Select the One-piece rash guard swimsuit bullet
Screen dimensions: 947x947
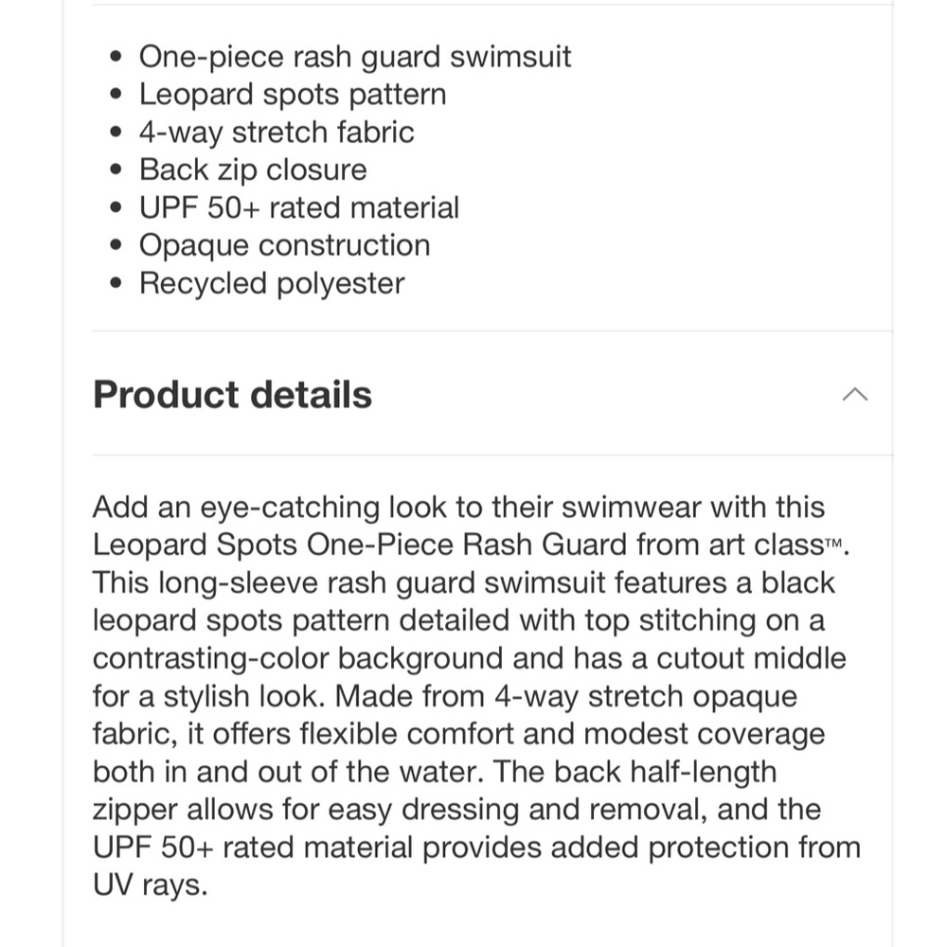point(355,58)
